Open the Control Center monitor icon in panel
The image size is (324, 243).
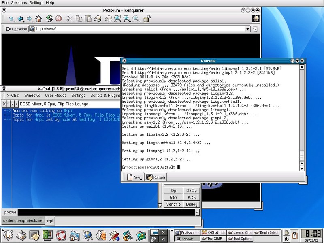coord(48,235)
